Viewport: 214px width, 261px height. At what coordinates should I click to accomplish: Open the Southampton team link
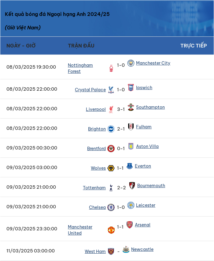pyautogui.click(x=150, y=107)
